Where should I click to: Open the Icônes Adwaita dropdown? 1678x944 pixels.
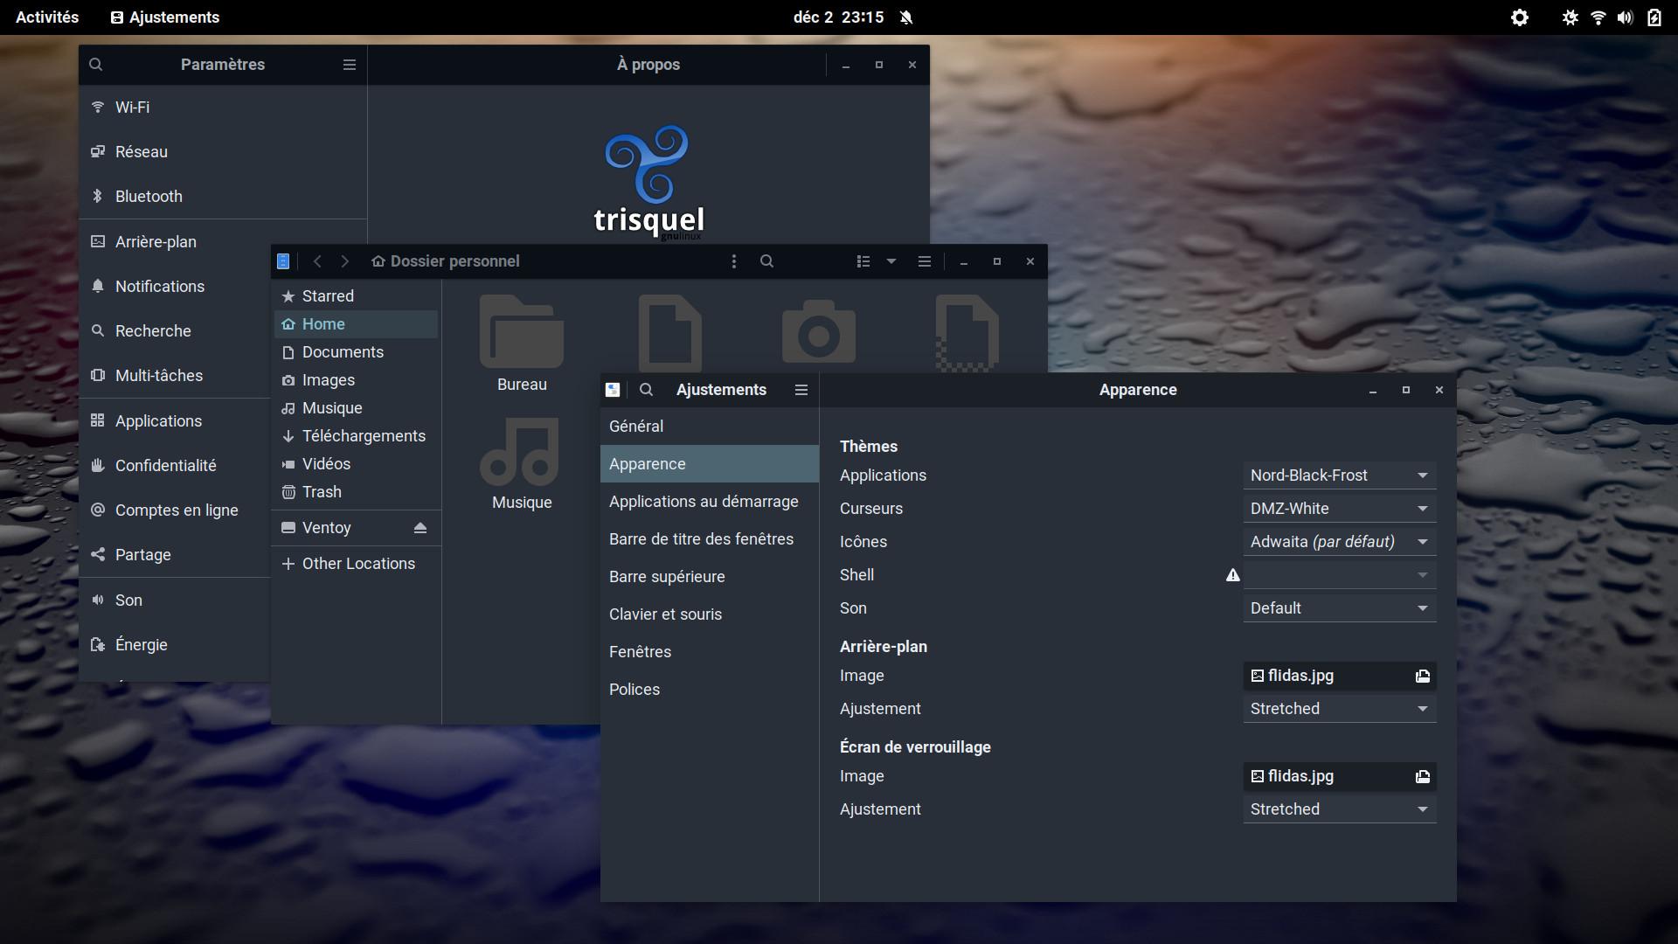point(1339,542)
